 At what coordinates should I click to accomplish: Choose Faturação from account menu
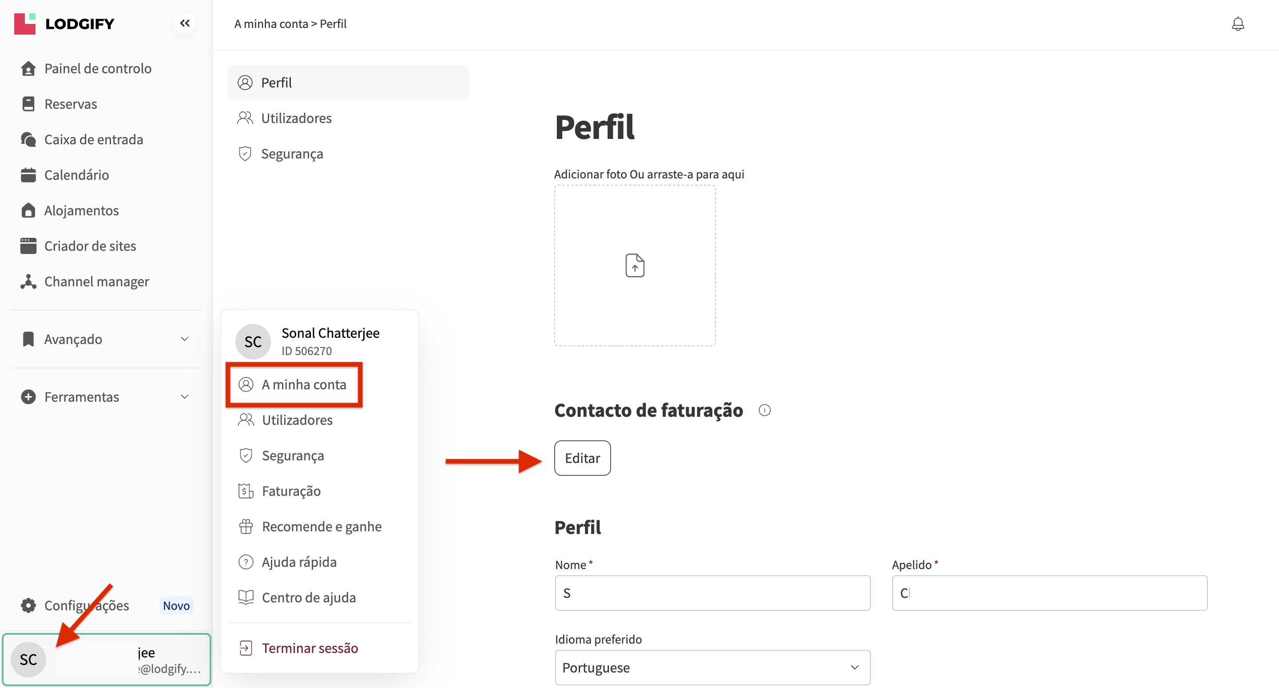coord(291,491)
